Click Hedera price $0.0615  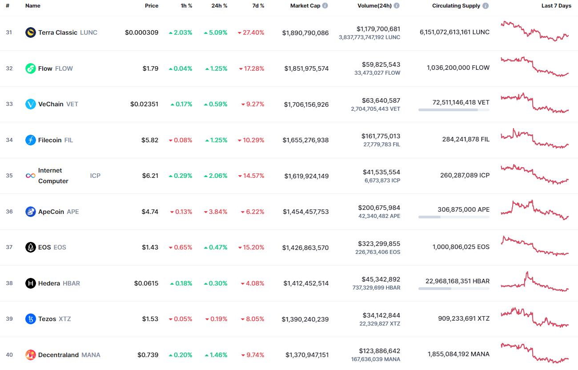[146, 283]
